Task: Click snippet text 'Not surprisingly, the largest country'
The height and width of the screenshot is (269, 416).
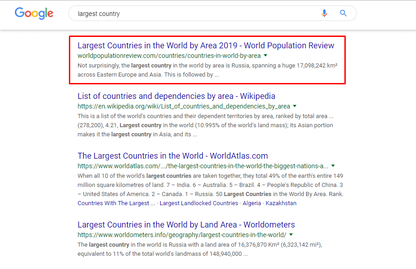Action: pyautogui.click(x=125, y=66)
